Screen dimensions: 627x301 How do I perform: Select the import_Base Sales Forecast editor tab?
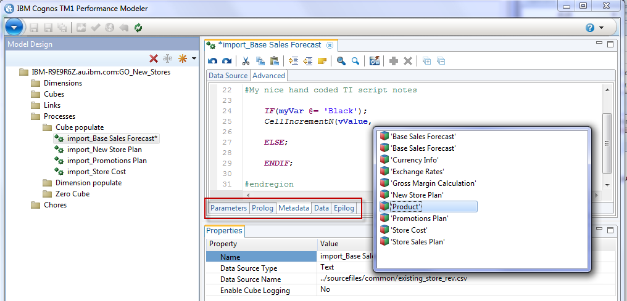coord(271,45)
